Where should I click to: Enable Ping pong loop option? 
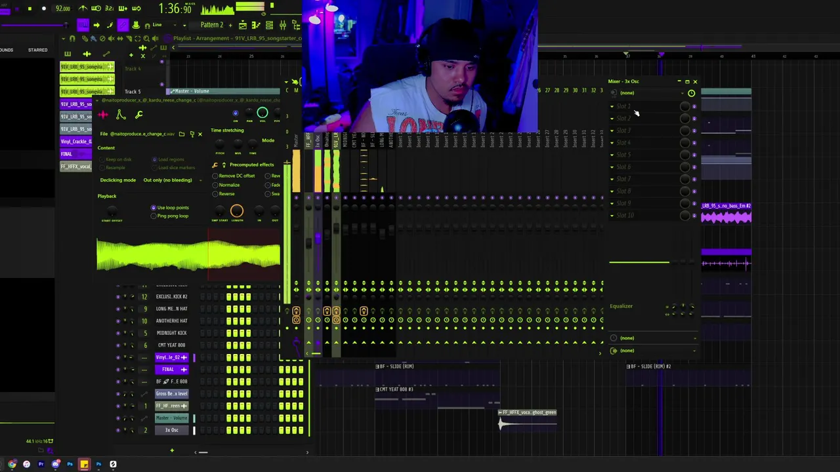pyautogui.click(x=169, y=216)
